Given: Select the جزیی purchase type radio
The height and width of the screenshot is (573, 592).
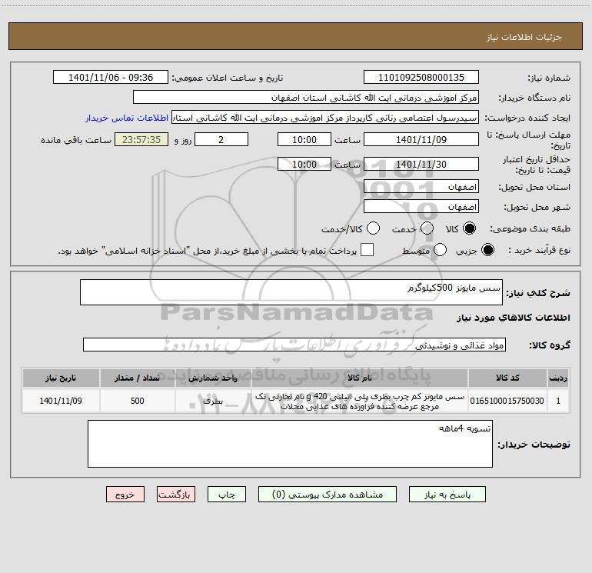Looking at the screenshot, I should pyautogui.click(x=487, y=250).
